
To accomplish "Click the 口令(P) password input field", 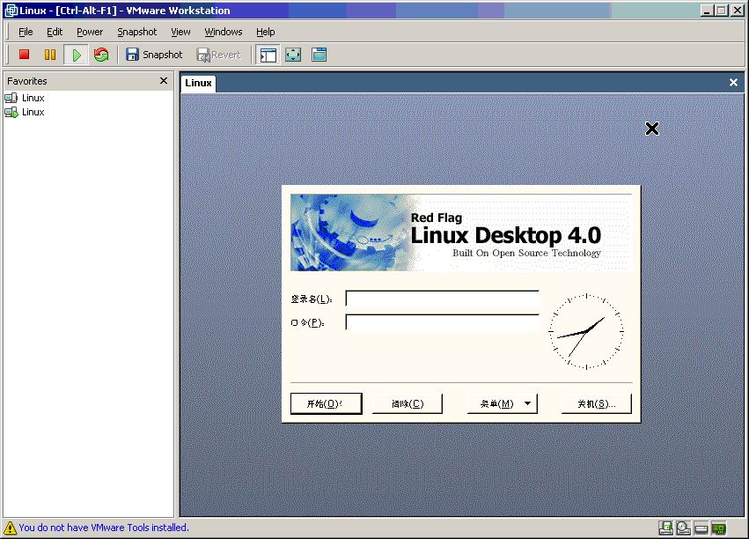I will (x=443, y=322).
